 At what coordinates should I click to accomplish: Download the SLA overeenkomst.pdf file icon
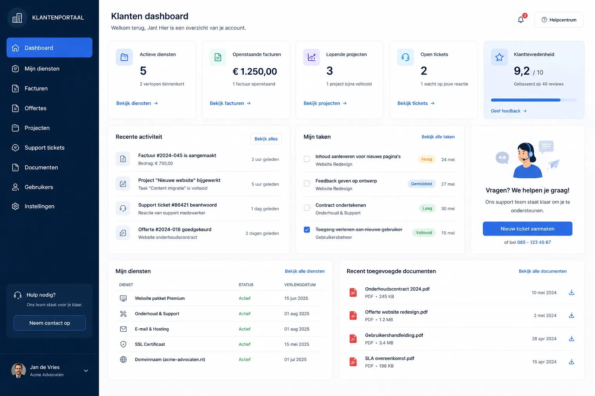coord(353,362)
